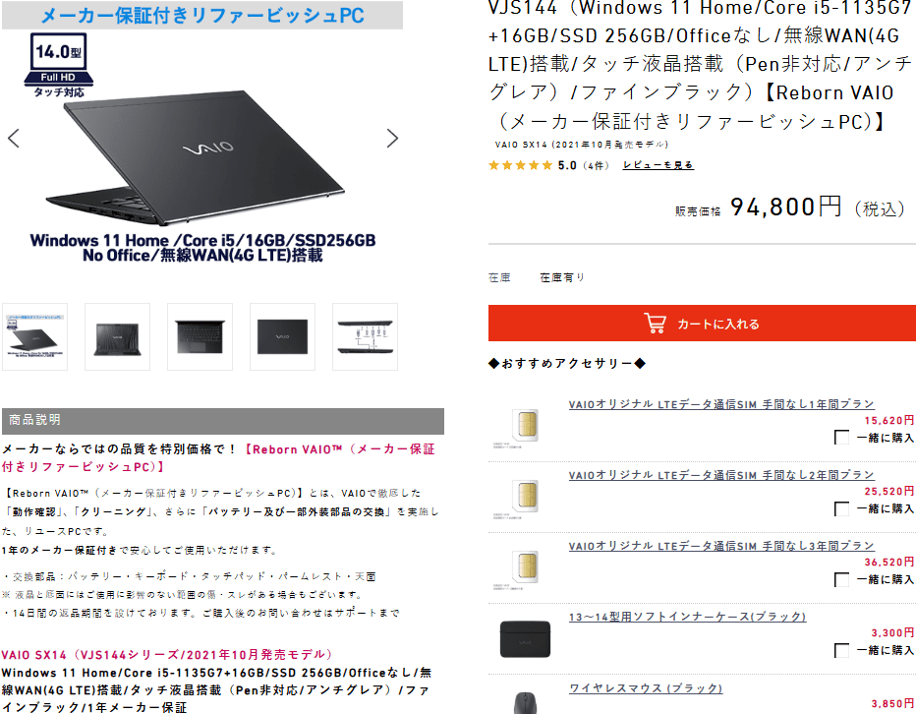Check 一緒に購入 for LTE SIM 1年間プラン

click(842, 438)
